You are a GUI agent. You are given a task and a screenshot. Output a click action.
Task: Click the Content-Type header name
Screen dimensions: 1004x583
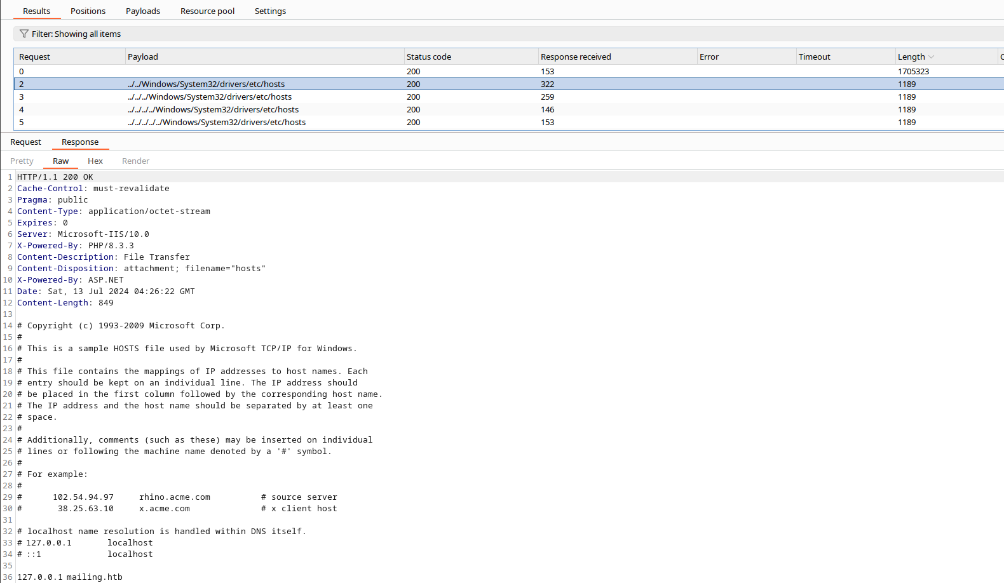(47, 211)
